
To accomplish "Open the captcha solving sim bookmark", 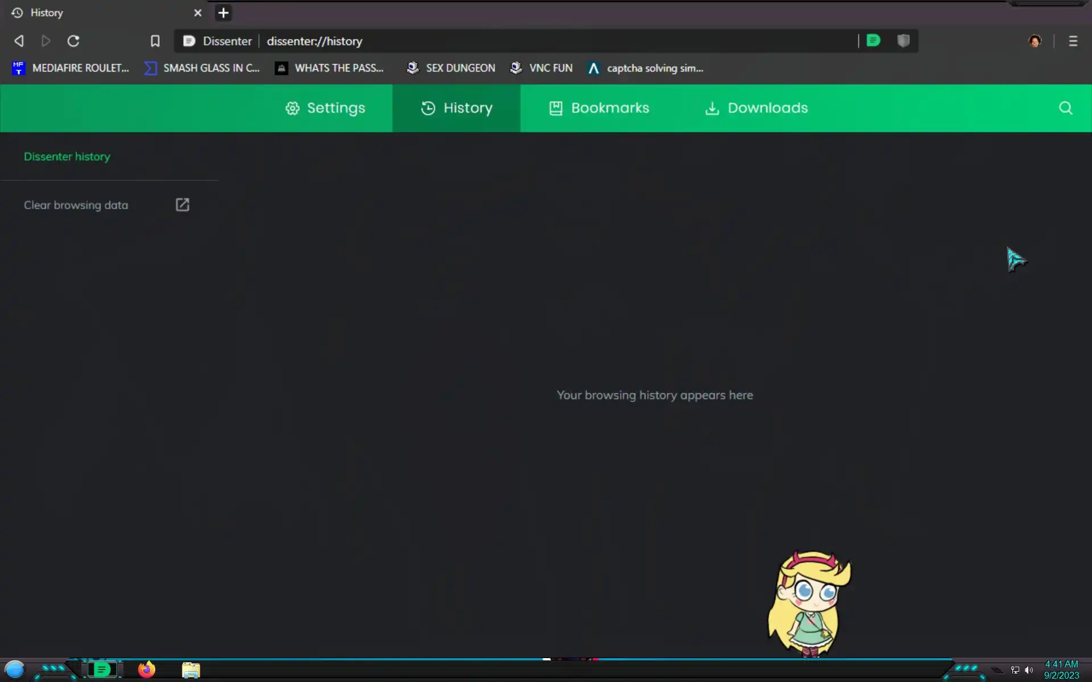I will pyautogui.click(x=646, y=68).
